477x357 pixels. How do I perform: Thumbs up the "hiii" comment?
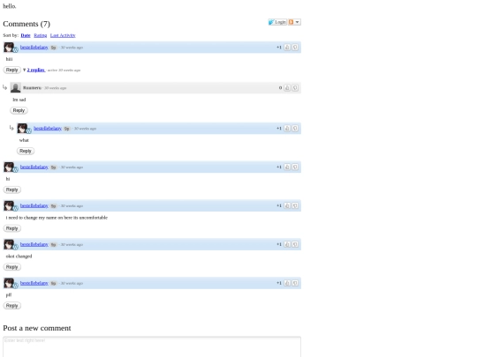287,48
